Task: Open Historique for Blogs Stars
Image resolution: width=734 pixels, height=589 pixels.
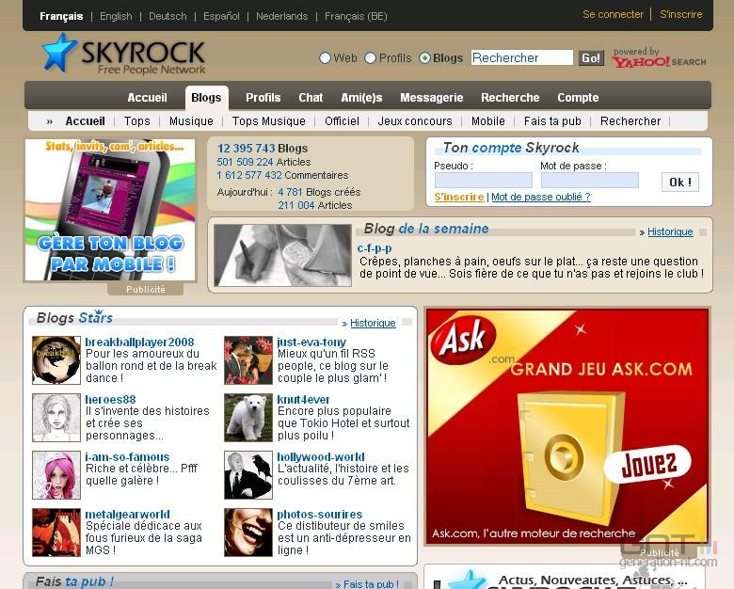Action: tap(373, 323)
